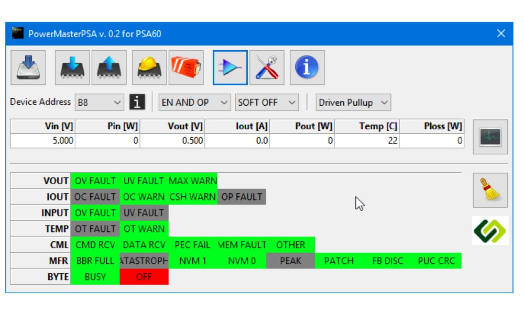524x314 pixels.
Task: Select SOFT OFF from its combo box
Action: [x=266, y=102]
